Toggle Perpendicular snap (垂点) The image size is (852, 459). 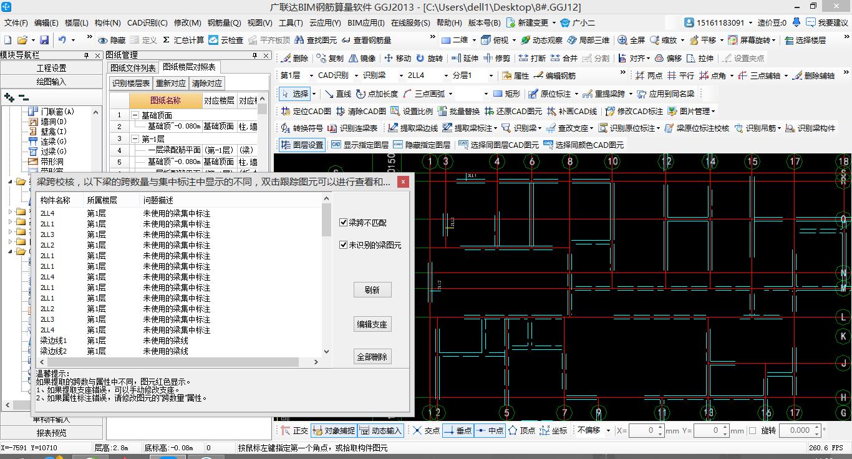[x=458, y=430]
